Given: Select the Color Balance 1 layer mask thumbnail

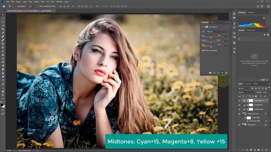Looking at the screenshot, I should pos(251,100).
